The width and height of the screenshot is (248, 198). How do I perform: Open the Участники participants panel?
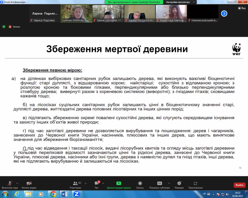pyautogui.click(x=75, y=183)
